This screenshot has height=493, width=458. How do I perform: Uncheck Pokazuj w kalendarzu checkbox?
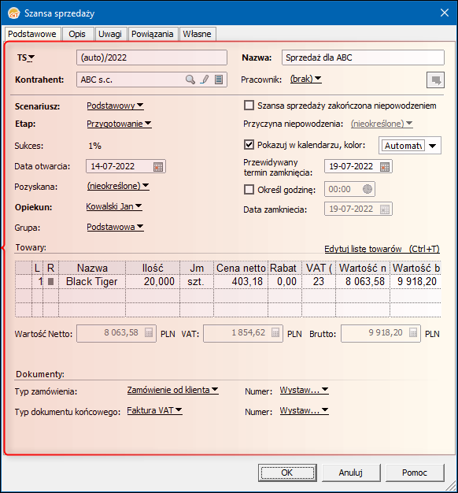click(x=249, y=145)
